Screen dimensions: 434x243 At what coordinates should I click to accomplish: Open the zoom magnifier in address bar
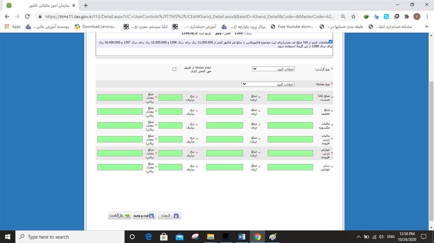click(343, 16)
